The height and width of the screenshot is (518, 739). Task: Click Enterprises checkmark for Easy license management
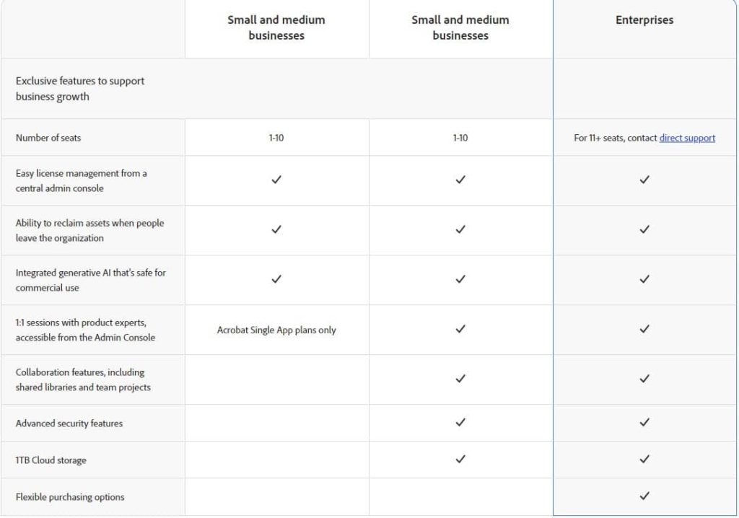tap(644, 180)
